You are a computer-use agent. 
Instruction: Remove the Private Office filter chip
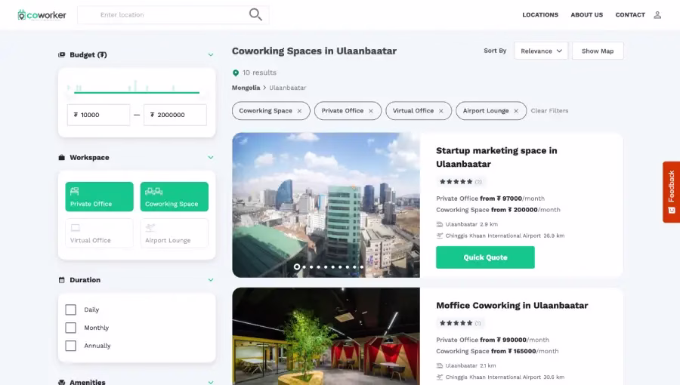[371, 111]
